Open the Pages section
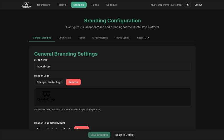224x140 pixels. [95, 5]
